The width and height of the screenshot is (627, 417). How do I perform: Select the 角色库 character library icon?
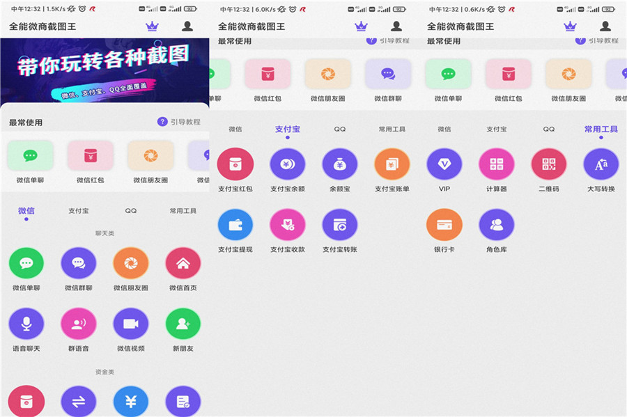(496, 224)
